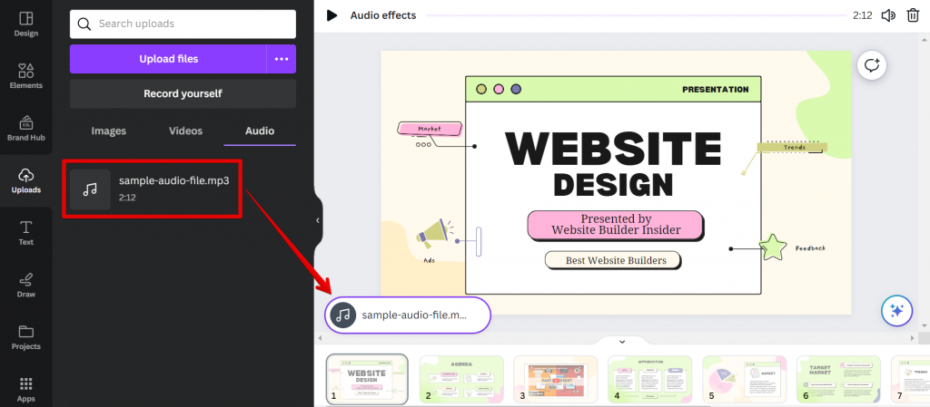Select slide 2 Agenda thumbnail
This screenshot has width=930, height=407.
461,379
